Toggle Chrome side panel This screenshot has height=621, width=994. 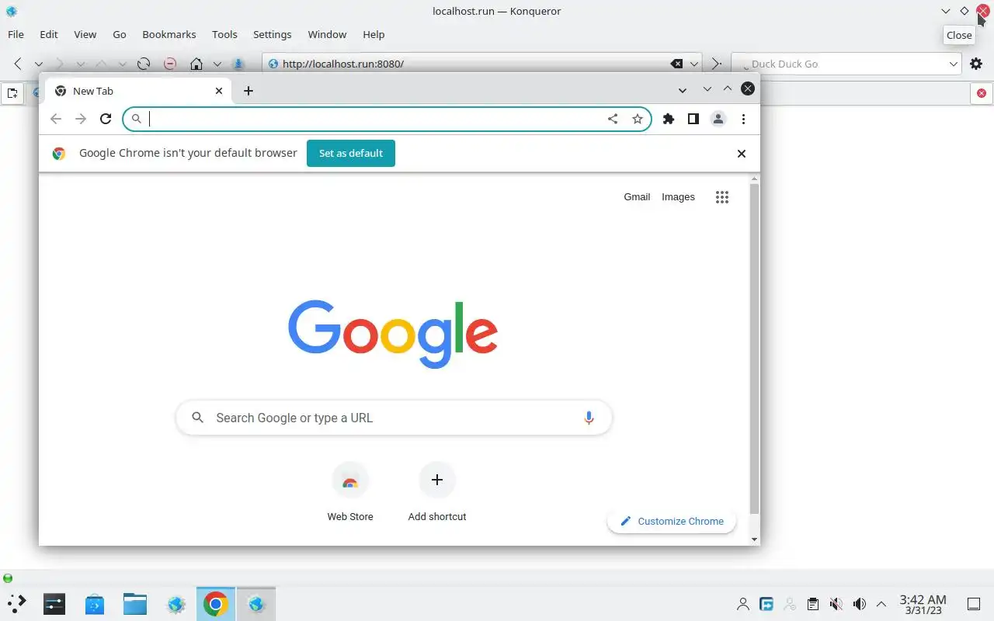tap(693, 119)
